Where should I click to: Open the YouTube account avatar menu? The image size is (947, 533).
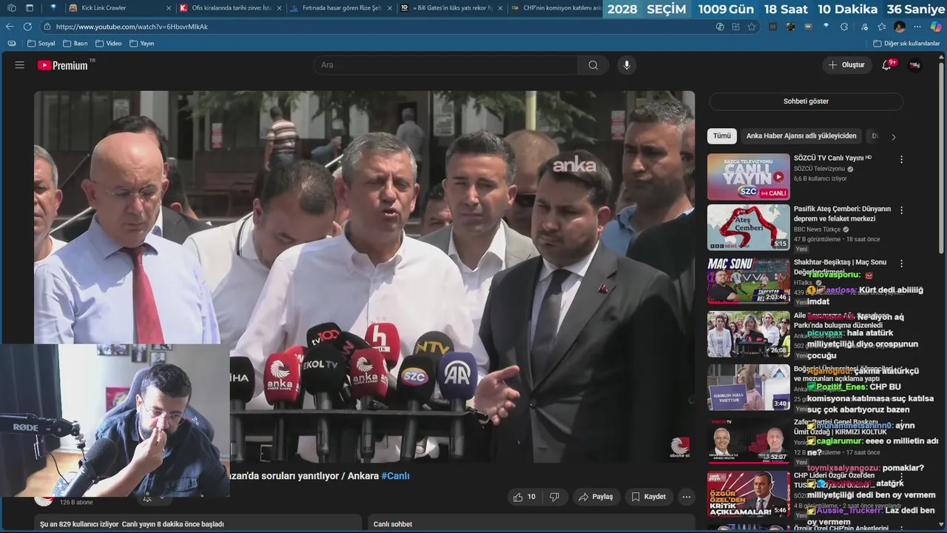click(x=915, y=65)
